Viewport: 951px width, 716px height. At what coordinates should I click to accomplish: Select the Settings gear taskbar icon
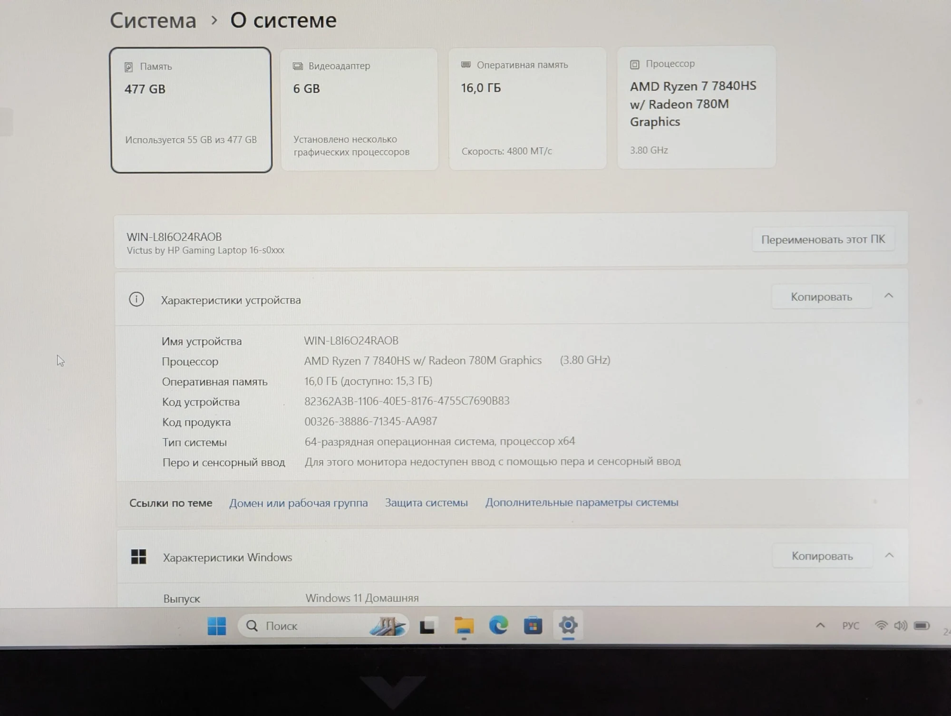coord(568,625)
